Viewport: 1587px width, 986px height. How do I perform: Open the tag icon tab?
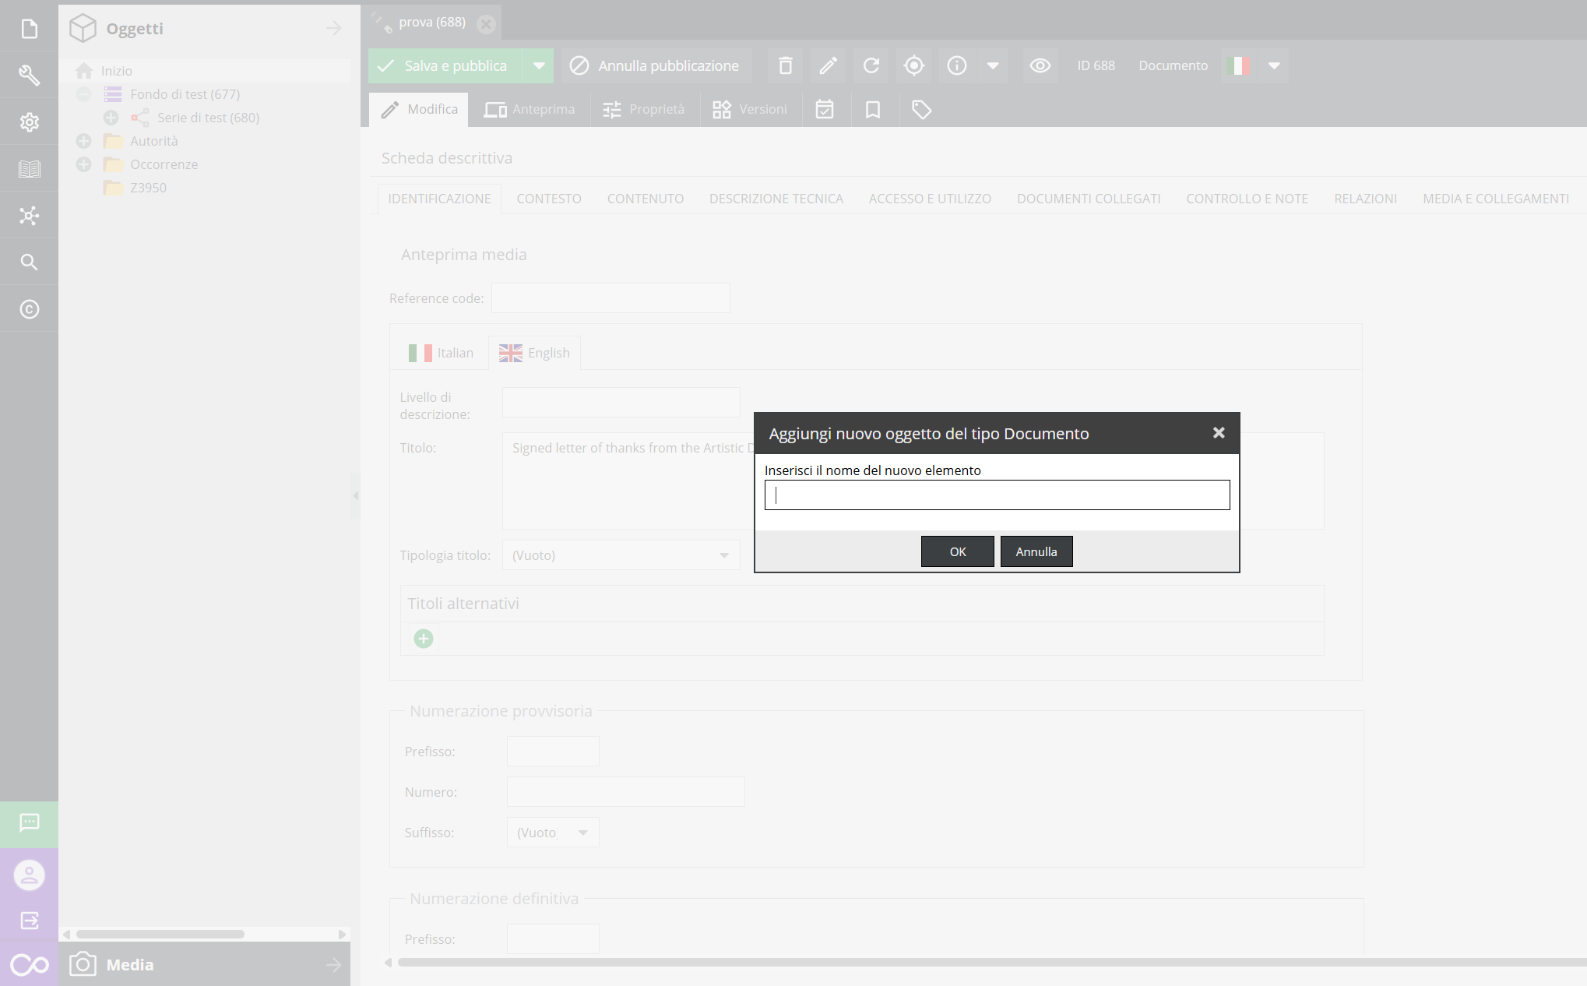tap(921, 110)
